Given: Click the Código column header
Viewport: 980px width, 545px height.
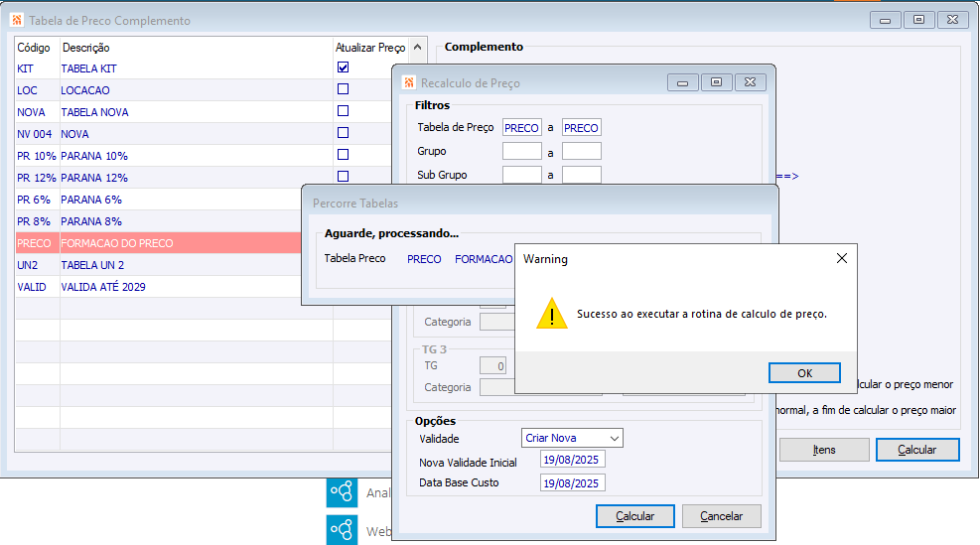Looking at the screenshot, I should coord(34,48).
